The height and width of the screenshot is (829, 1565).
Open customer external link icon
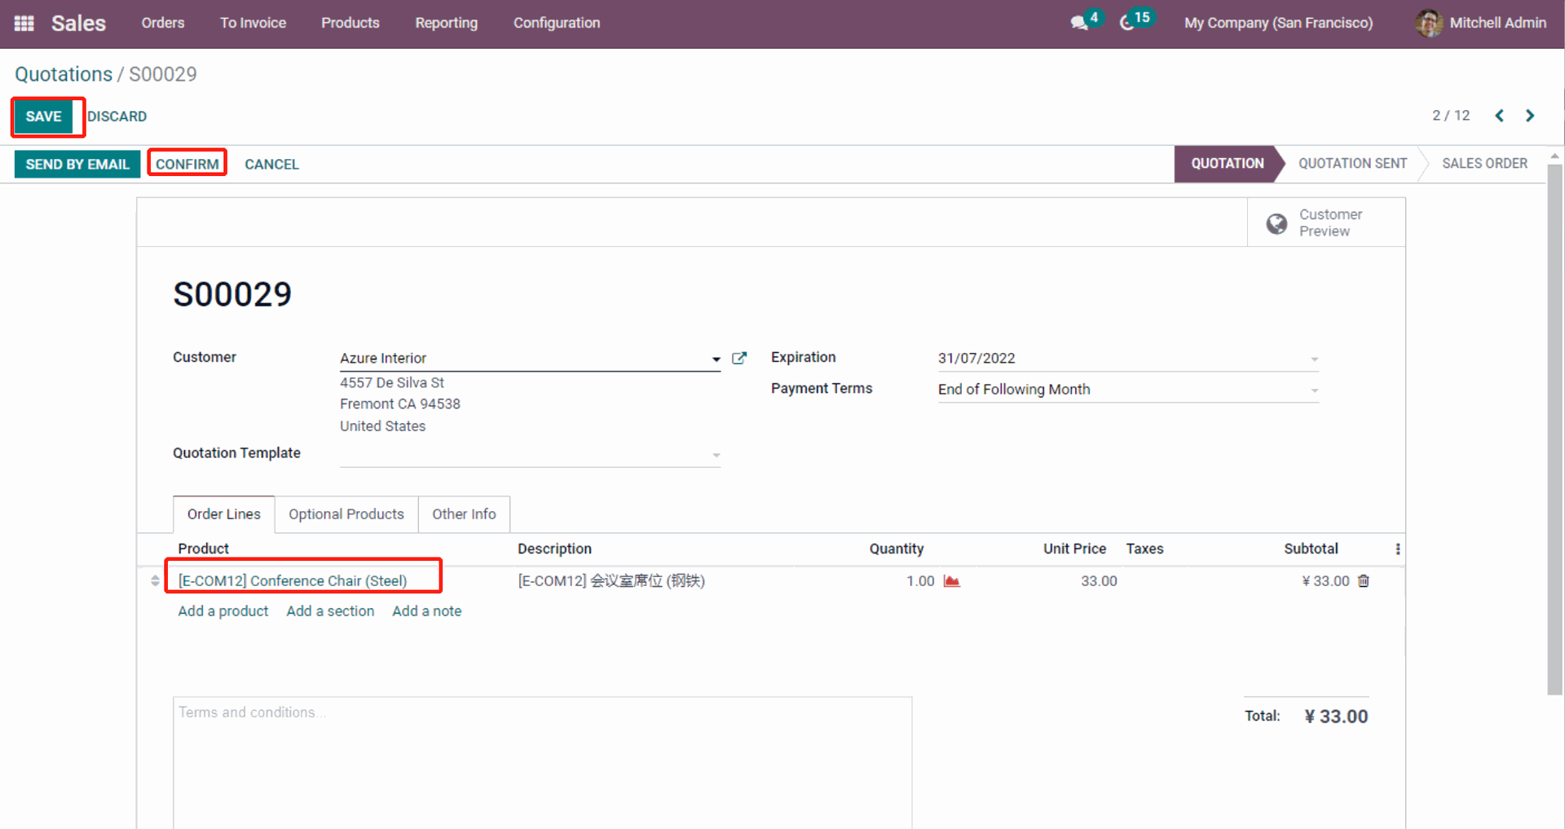(x=739, y=358)
